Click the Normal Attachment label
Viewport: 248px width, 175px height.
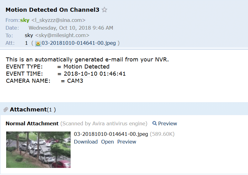coord(32,123)
